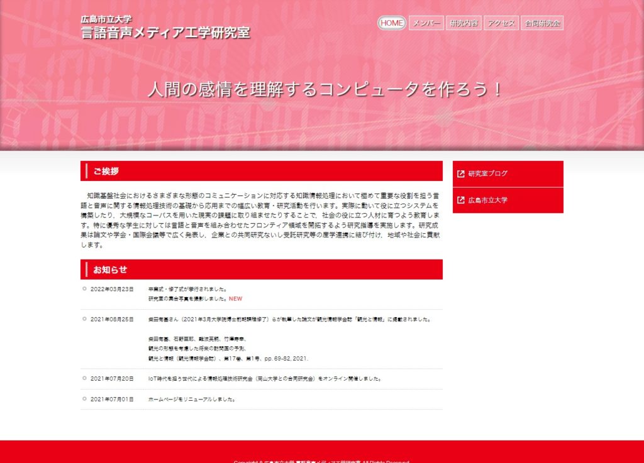
Task: Select アクセス in the top navigation
Action: pos(501,23)
